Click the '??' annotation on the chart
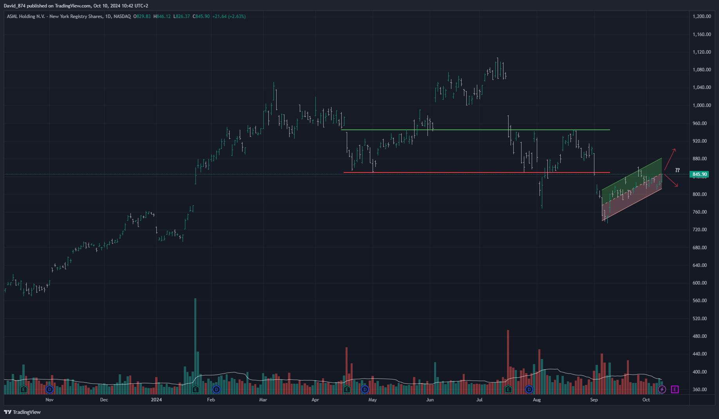The height and width of the screenshot is (419, 719). tap(677, 170)
